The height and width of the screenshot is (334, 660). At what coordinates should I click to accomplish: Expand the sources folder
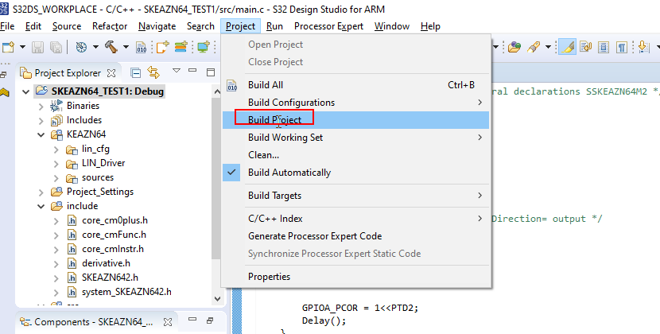click(56, 178)
